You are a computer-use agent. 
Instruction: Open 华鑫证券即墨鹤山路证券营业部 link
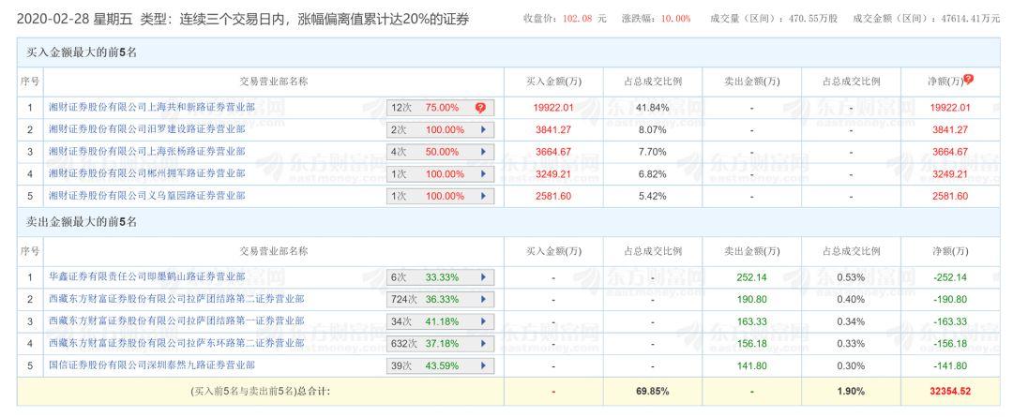(x=146, y=276)
